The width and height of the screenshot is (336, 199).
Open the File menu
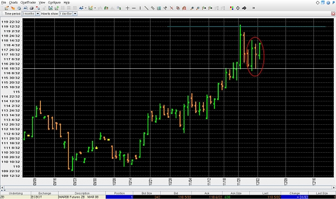pyautogui.click(x=3, y=3)
